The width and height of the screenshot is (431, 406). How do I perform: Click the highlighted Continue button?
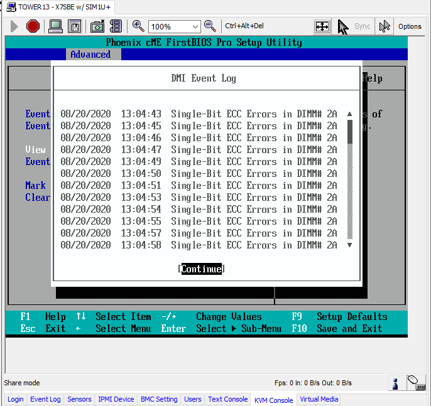click(201, 269)
